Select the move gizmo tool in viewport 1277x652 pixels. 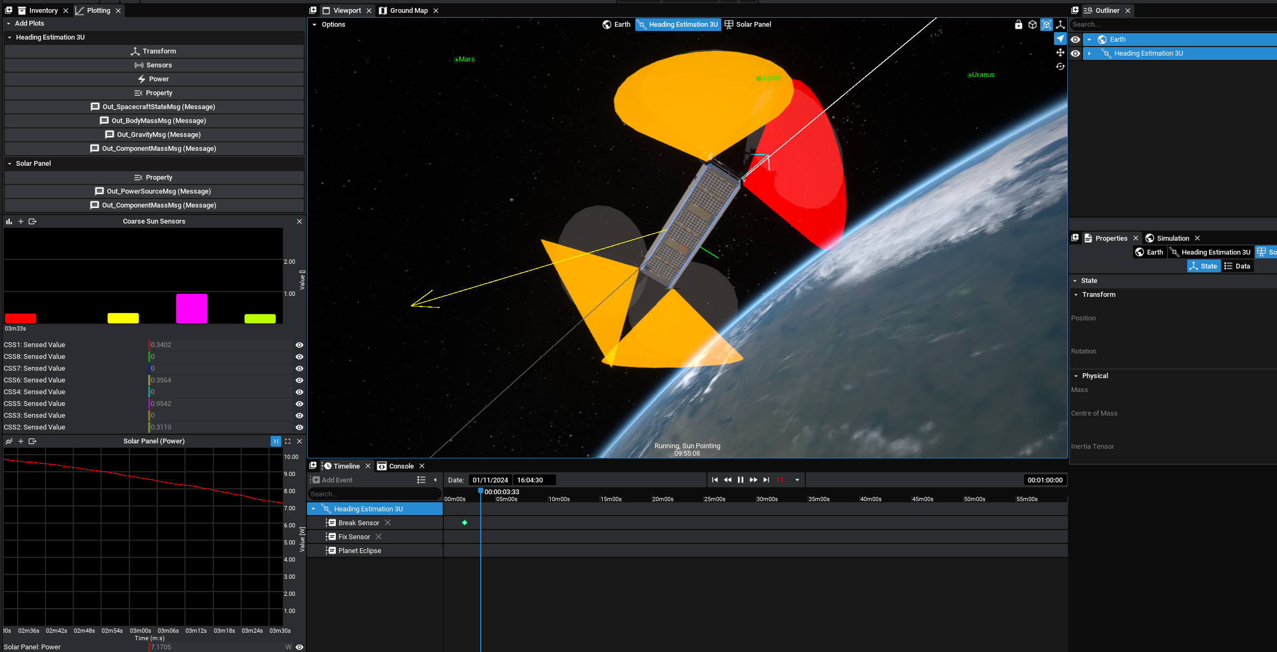point(1060,52)
